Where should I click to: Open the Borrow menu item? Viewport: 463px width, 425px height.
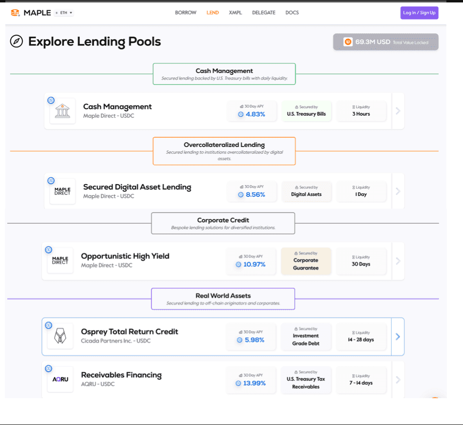click(x=186, y=13)
